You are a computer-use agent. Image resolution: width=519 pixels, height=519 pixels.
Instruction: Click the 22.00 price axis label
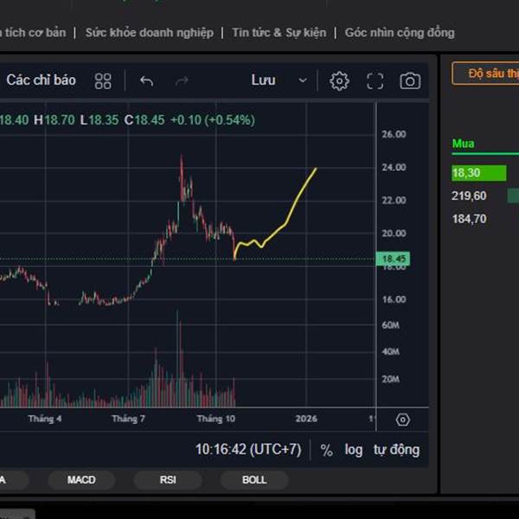click(394, 201)
